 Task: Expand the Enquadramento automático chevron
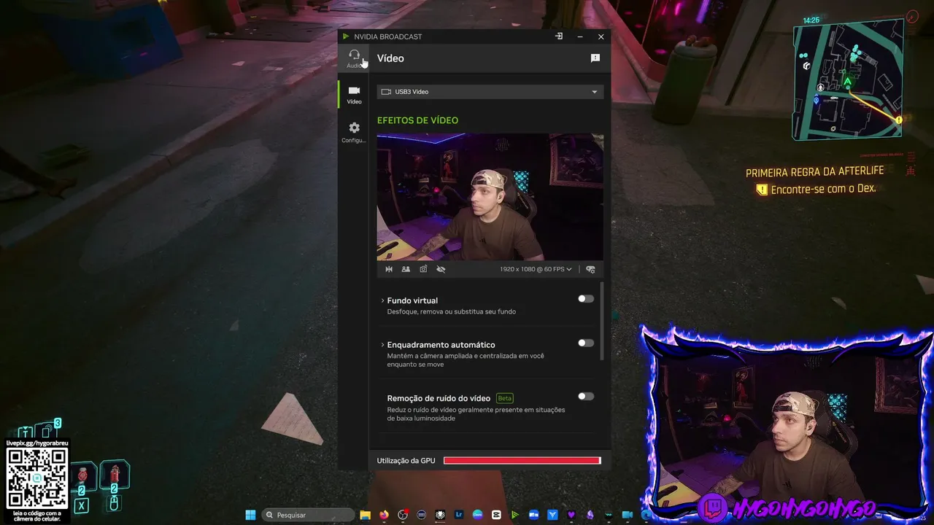[x=382, y=345]
